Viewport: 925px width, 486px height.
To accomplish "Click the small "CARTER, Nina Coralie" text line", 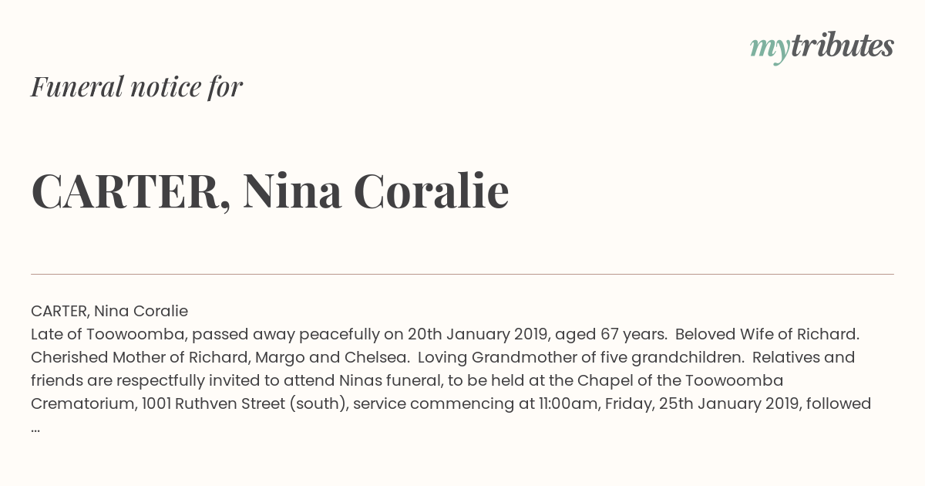I will 109,311.
